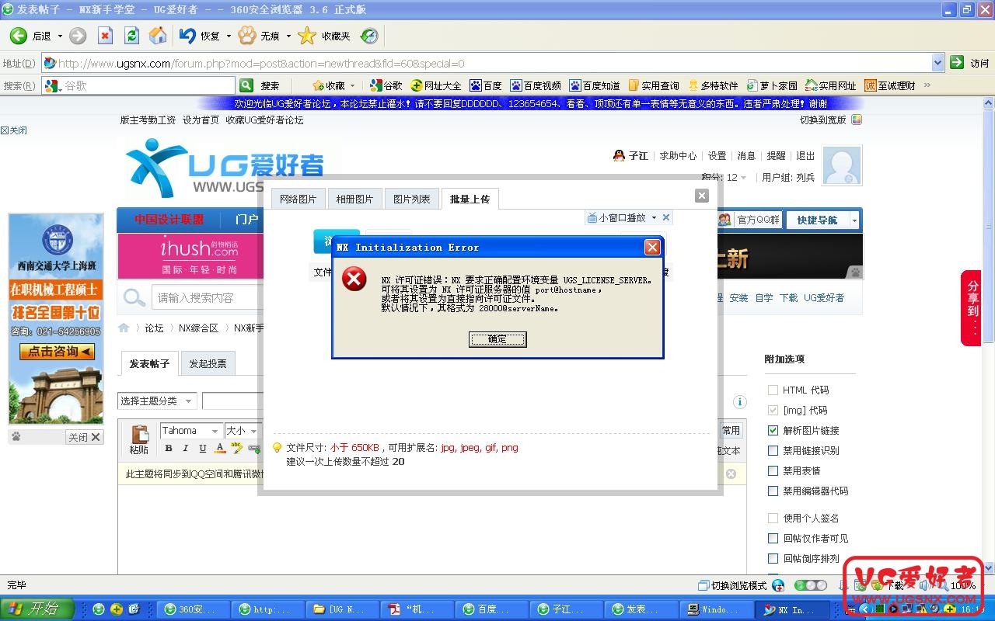995x621 pixels.
Task: Open the 官方QQ群 link
Action: point(758,220)
